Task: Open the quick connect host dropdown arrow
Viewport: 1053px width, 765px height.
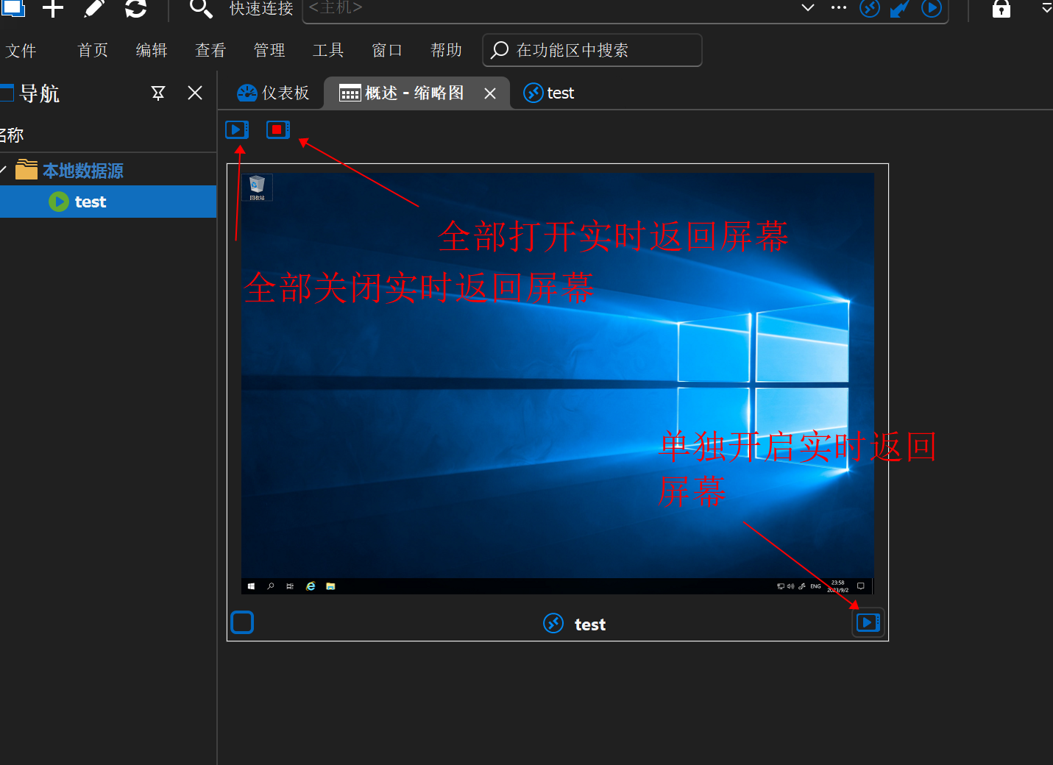Action: tap(808, 7)
